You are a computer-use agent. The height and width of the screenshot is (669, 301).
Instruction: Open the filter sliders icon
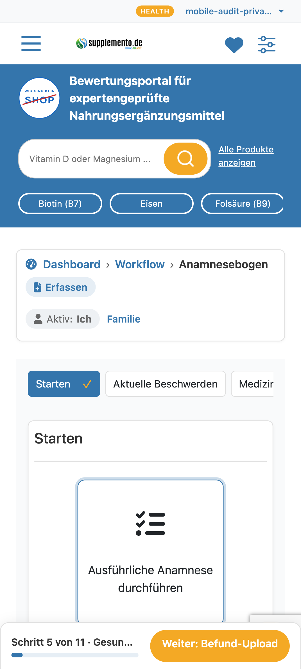pos(267,44)
